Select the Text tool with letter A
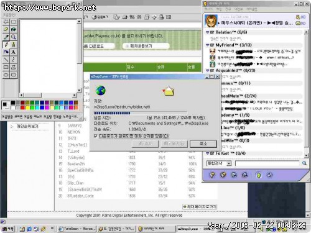The width and height of the screenshot is (311, 233). pyautogui.click(x=14, y=52)
